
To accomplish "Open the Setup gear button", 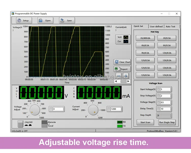I will 24,20.
